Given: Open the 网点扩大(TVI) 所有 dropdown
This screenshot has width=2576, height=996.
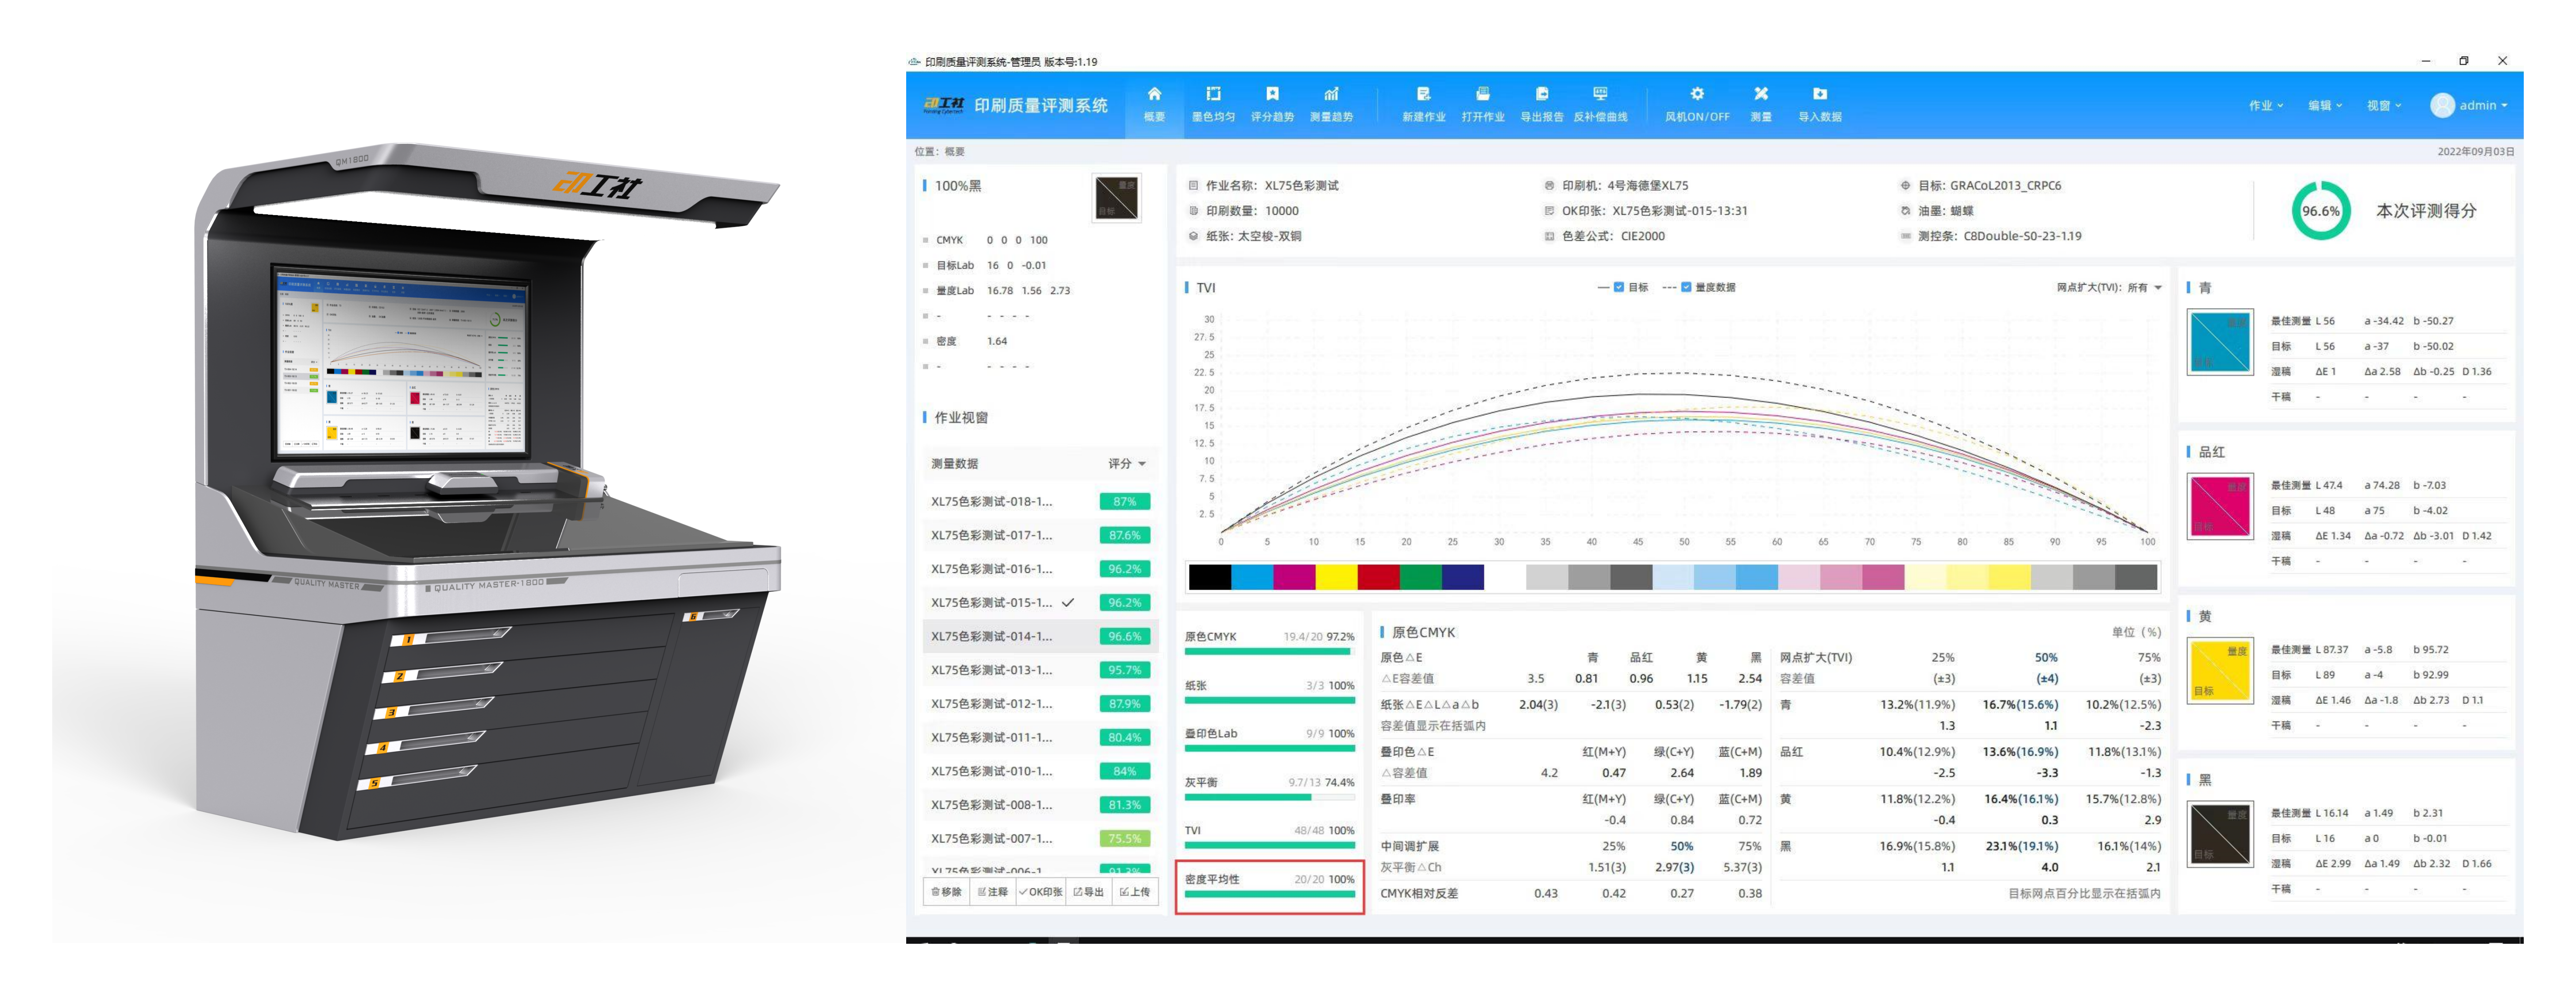Looking at the screenshot, I should [x=2109, y=288].
